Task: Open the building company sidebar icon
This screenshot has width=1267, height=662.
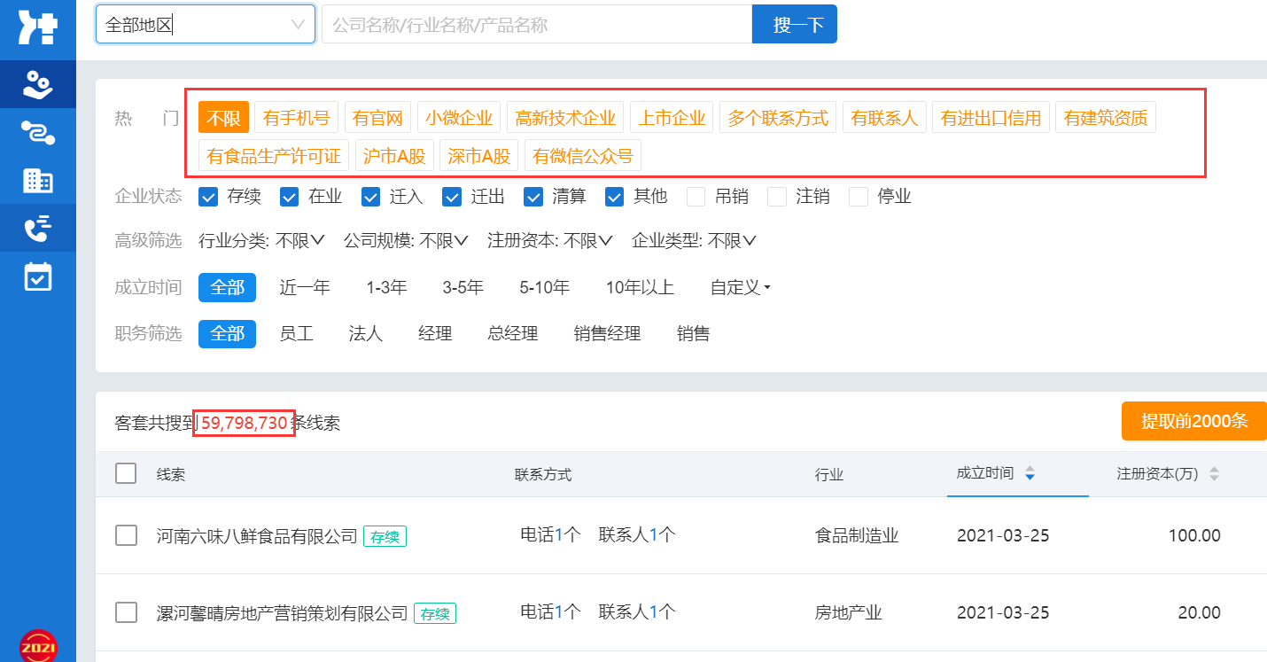Action: [37, 181]
